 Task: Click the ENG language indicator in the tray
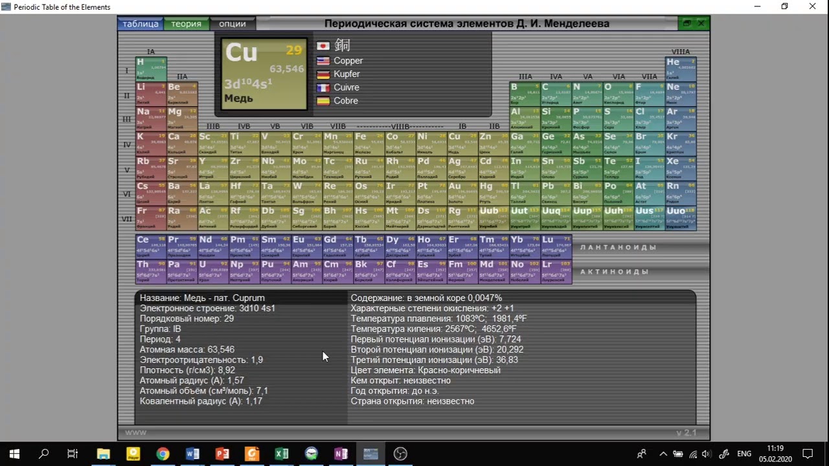click(x=745, y=454)
